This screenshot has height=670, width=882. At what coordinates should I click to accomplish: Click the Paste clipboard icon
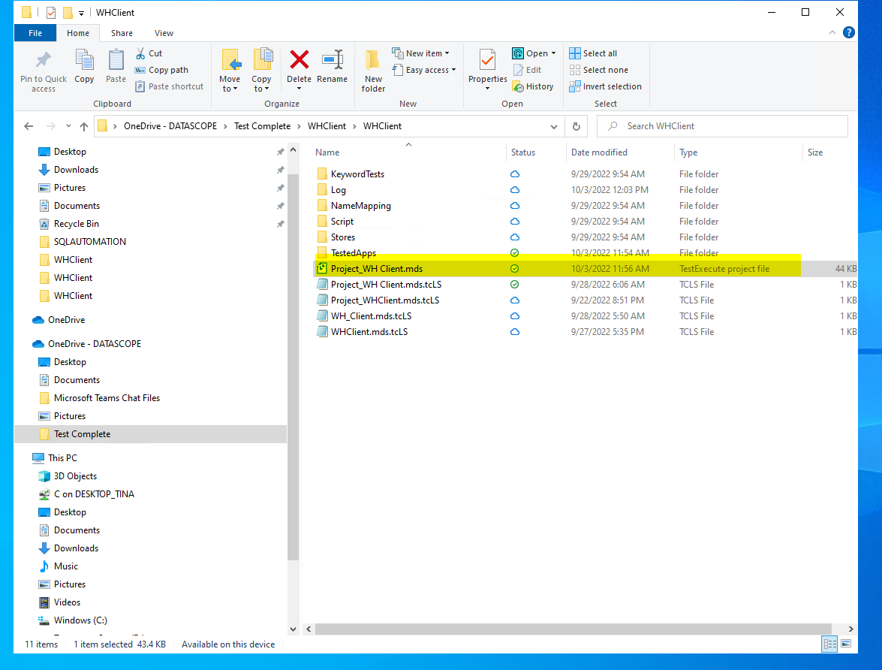click(x=116, y=60)
